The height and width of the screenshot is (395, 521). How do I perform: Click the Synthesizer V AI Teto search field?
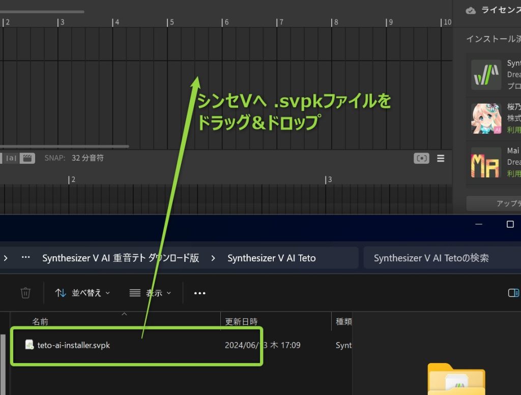438,258
